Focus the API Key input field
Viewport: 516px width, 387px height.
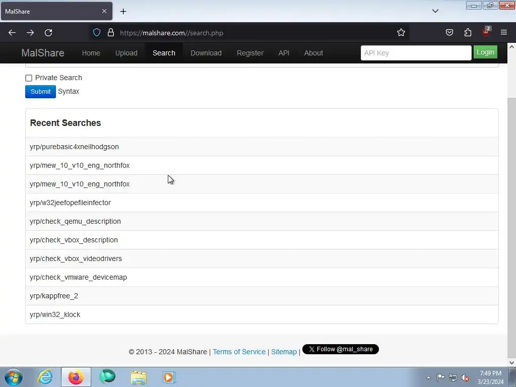click(416, 53)
